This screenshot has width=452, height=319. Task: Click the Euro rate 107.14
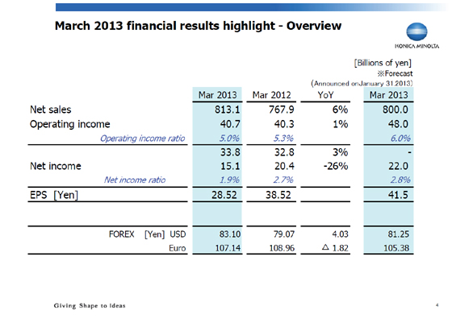[x=228, y=248]
